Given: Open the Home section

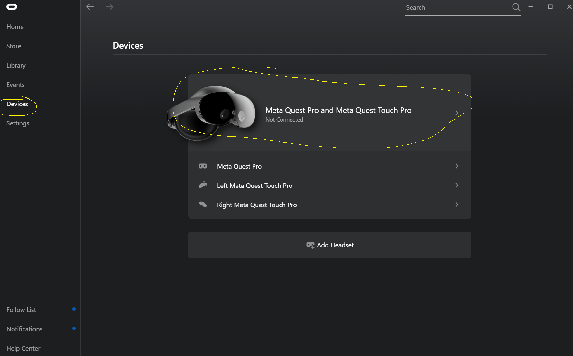Looking at the screenshot, I should (x=15, y=27).
